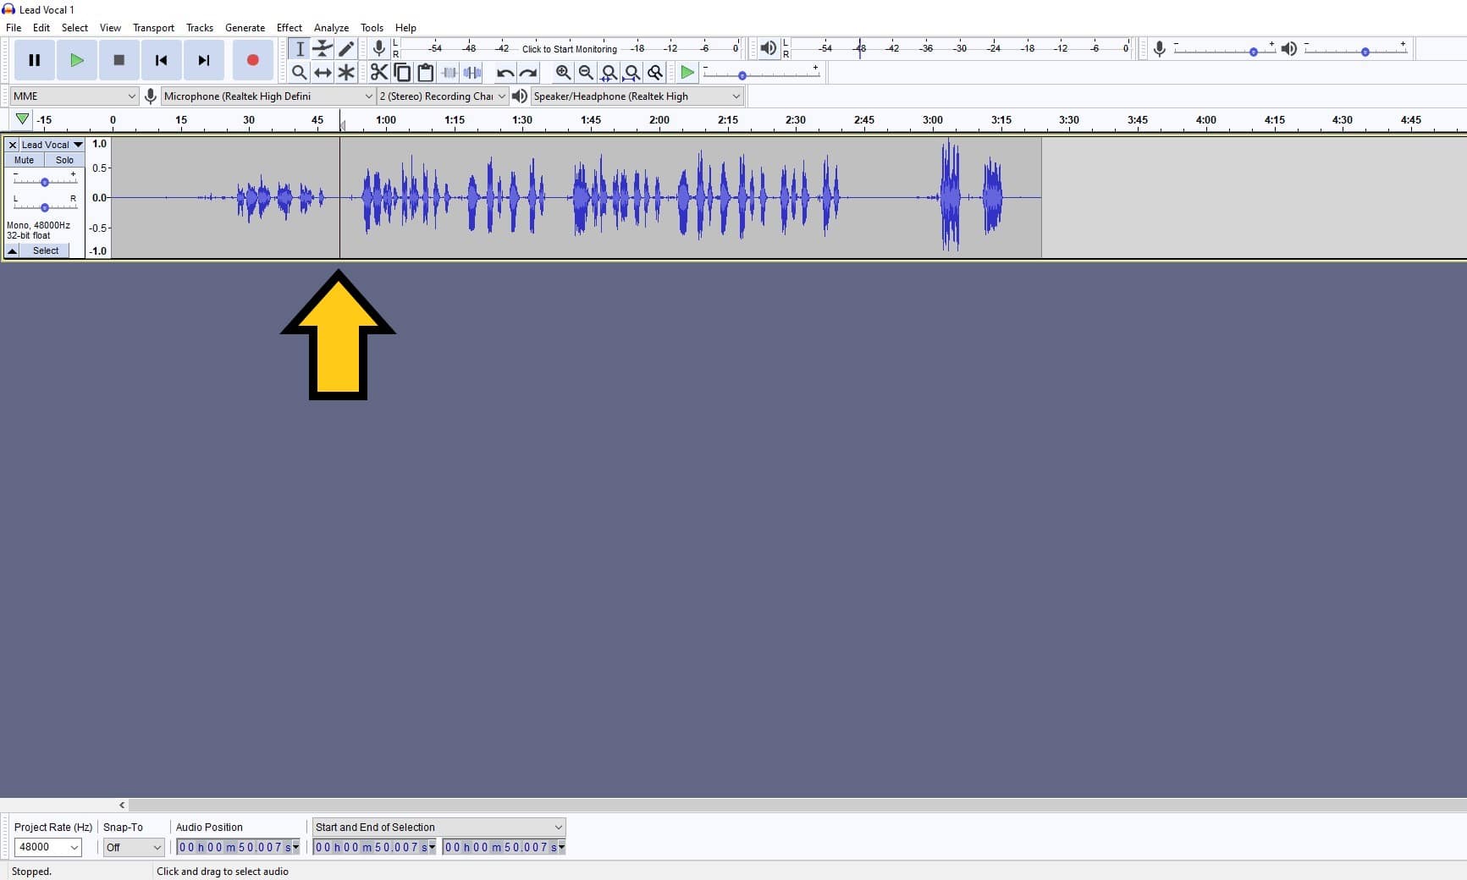Select the Time Shift tool
Viewport: 1467px width, 880px height.
[323, 73]
